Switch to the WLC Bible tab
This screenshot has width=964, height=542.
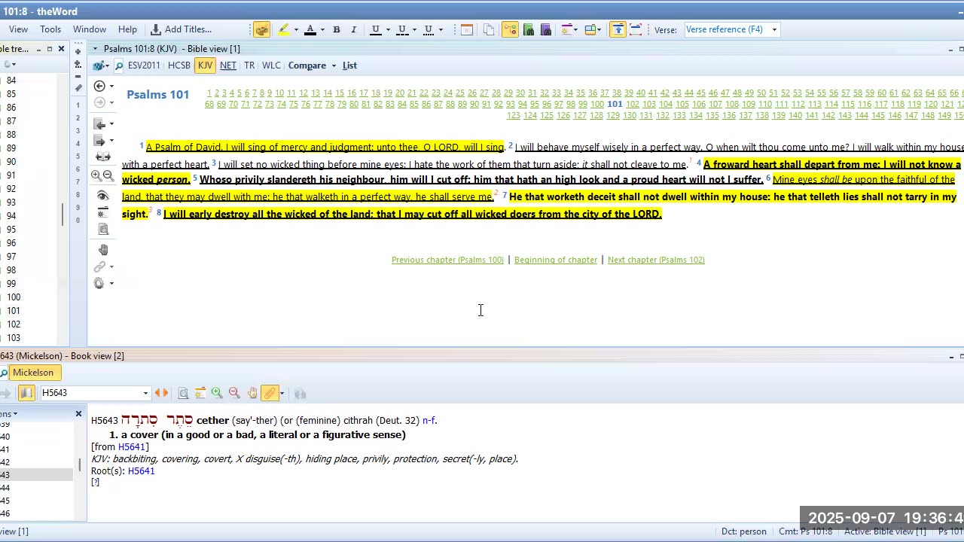[x=271, y=65]
